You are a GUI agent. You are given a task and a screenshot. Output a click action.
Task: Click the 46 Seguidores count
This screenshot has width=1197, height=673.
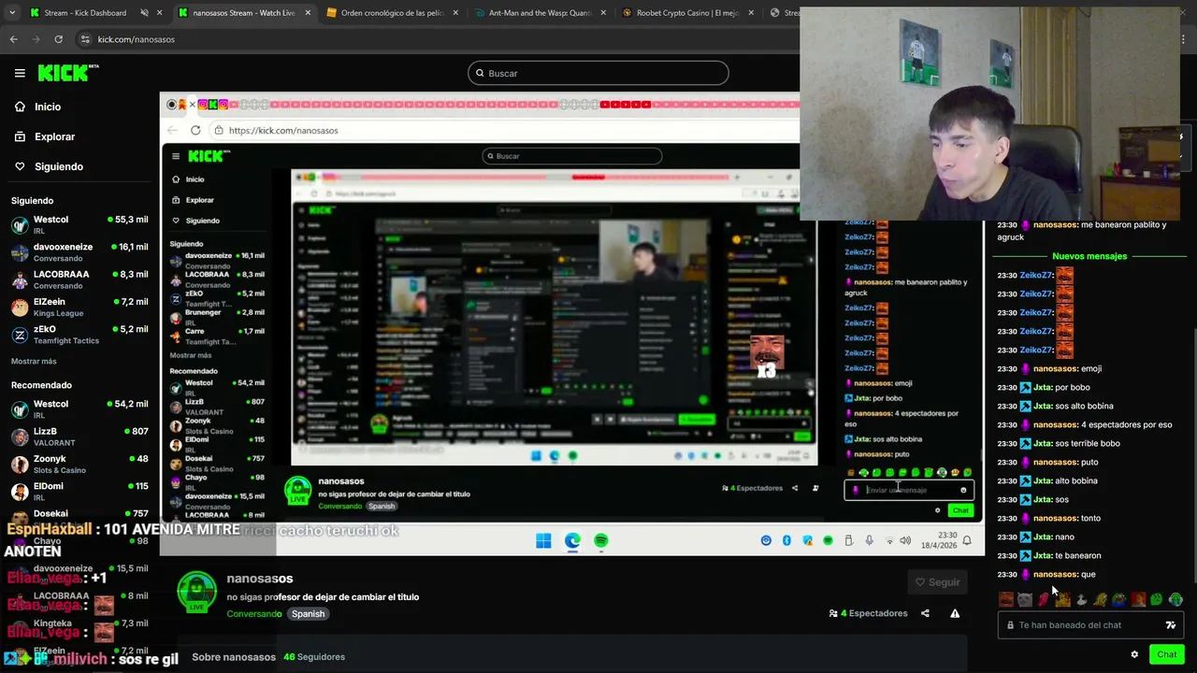tap(314, 657)
